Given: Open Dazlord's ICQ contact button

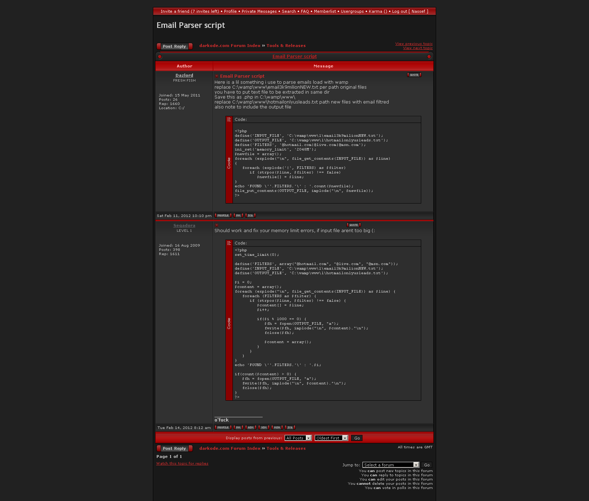Looking at the screenshot, I should 250,216.
